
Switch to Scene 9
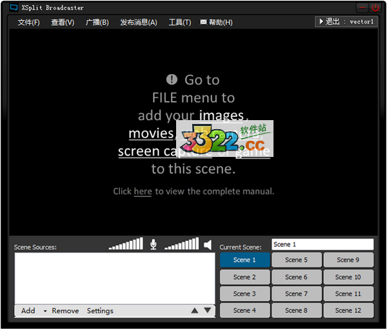[348, 260]
